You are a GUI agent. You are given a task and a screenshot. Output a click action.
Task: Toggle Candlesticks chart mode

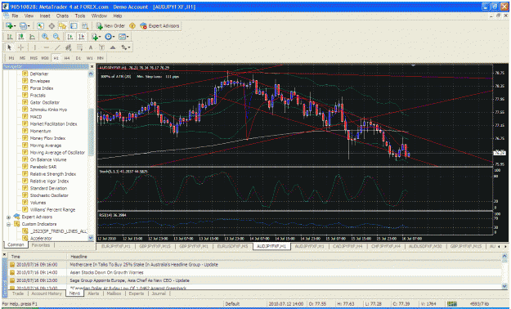click(x=21, y=37)
